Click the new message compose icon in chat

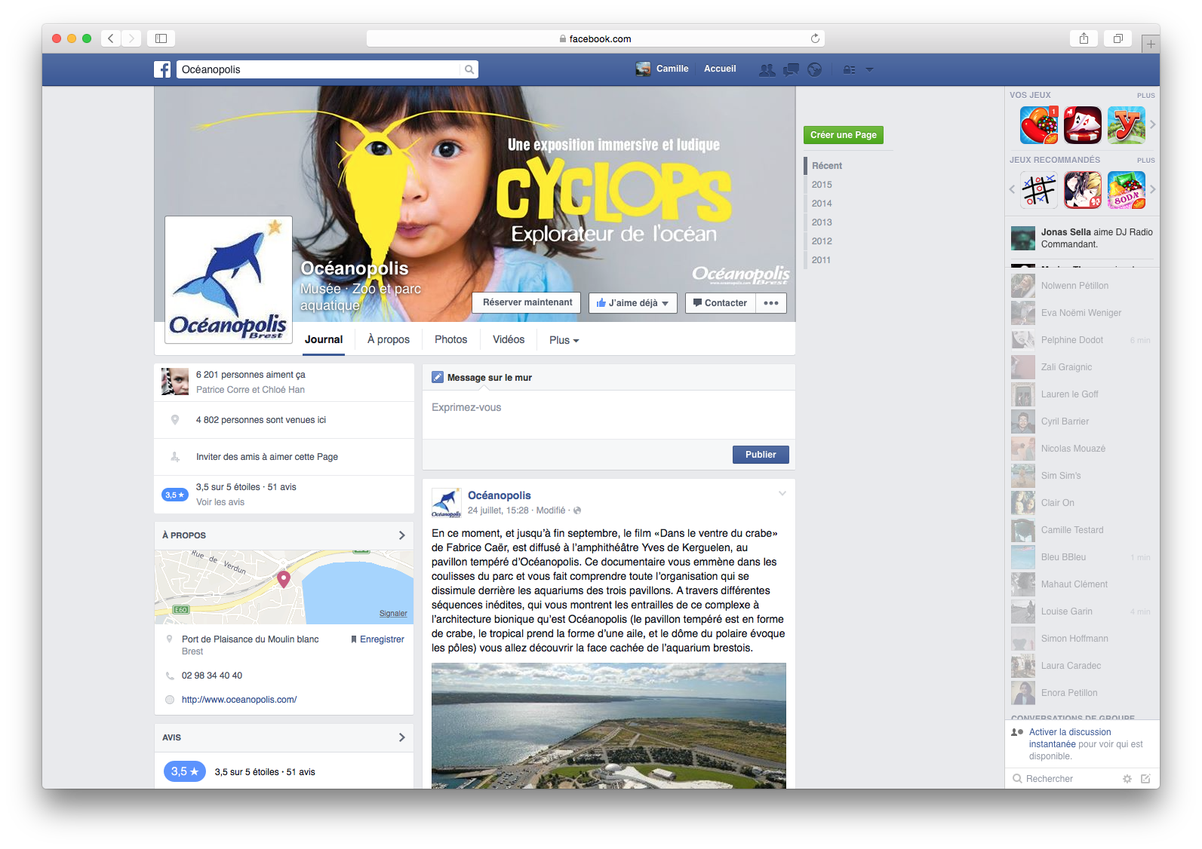tap(1145, 779)
